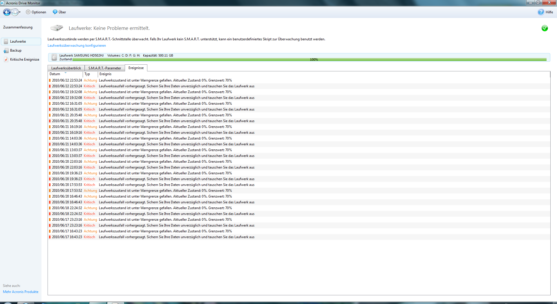The image size is (557, 304).
Task: Open the Laufwerksüberwachung konfigurieren link
Action: [x=77, y=46]
